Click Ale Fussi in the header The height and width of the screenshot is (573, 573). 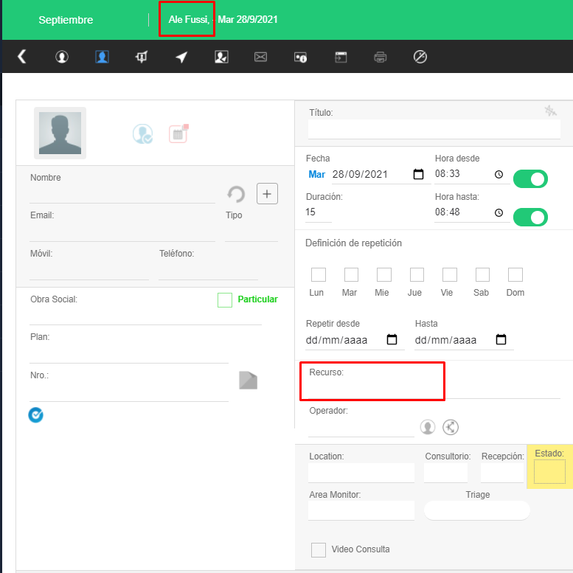(x=188, y=19)
